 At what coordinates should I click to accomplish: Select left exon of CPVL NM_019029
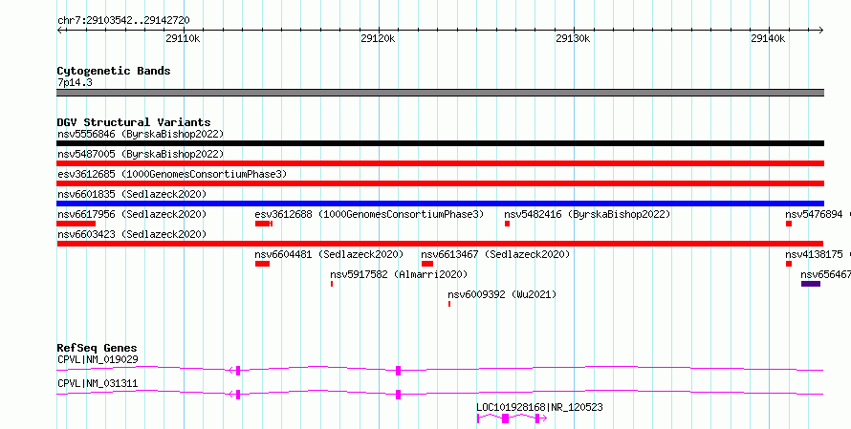(238, 371)
